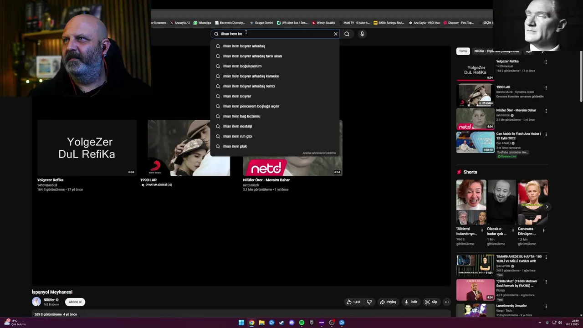Image resolution: width=583 pixels, height=328 pixels.
Task: Open 'Discover - Find Top...' bookmark
Action: point(458,23)
